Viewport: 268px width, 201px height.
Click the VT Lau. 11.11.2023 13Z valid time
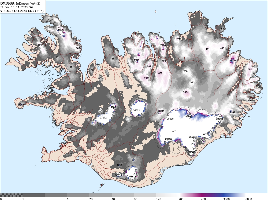coord(22,11)
